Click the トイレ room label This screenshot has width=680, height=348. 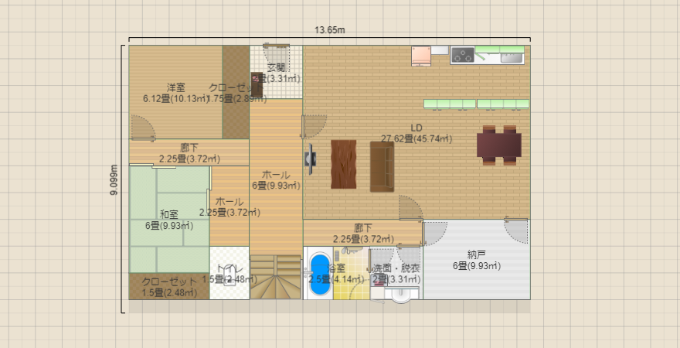229,273
